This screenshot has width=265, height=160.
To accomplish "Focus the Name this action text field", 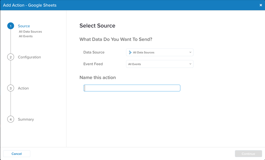I will tap(132, 88).
